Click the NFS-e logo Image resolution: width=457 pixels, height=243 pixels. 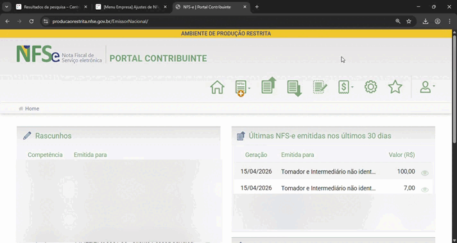pyautogui.click(x=59, y=55)
